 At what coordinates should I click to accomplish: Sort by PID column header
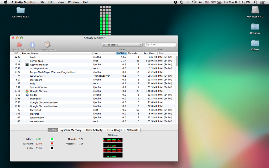16,53
